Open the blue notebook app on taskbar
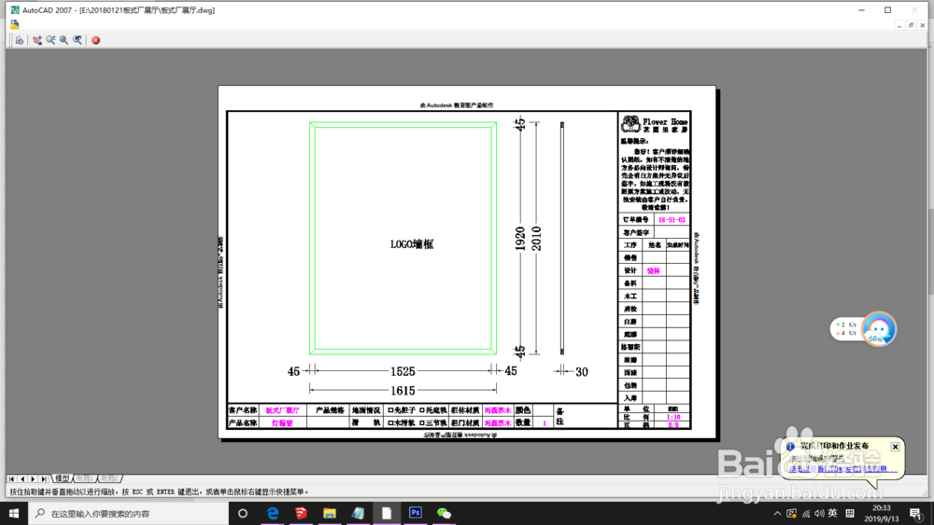The height and width of the screenshot is (525, 934). 358,513
